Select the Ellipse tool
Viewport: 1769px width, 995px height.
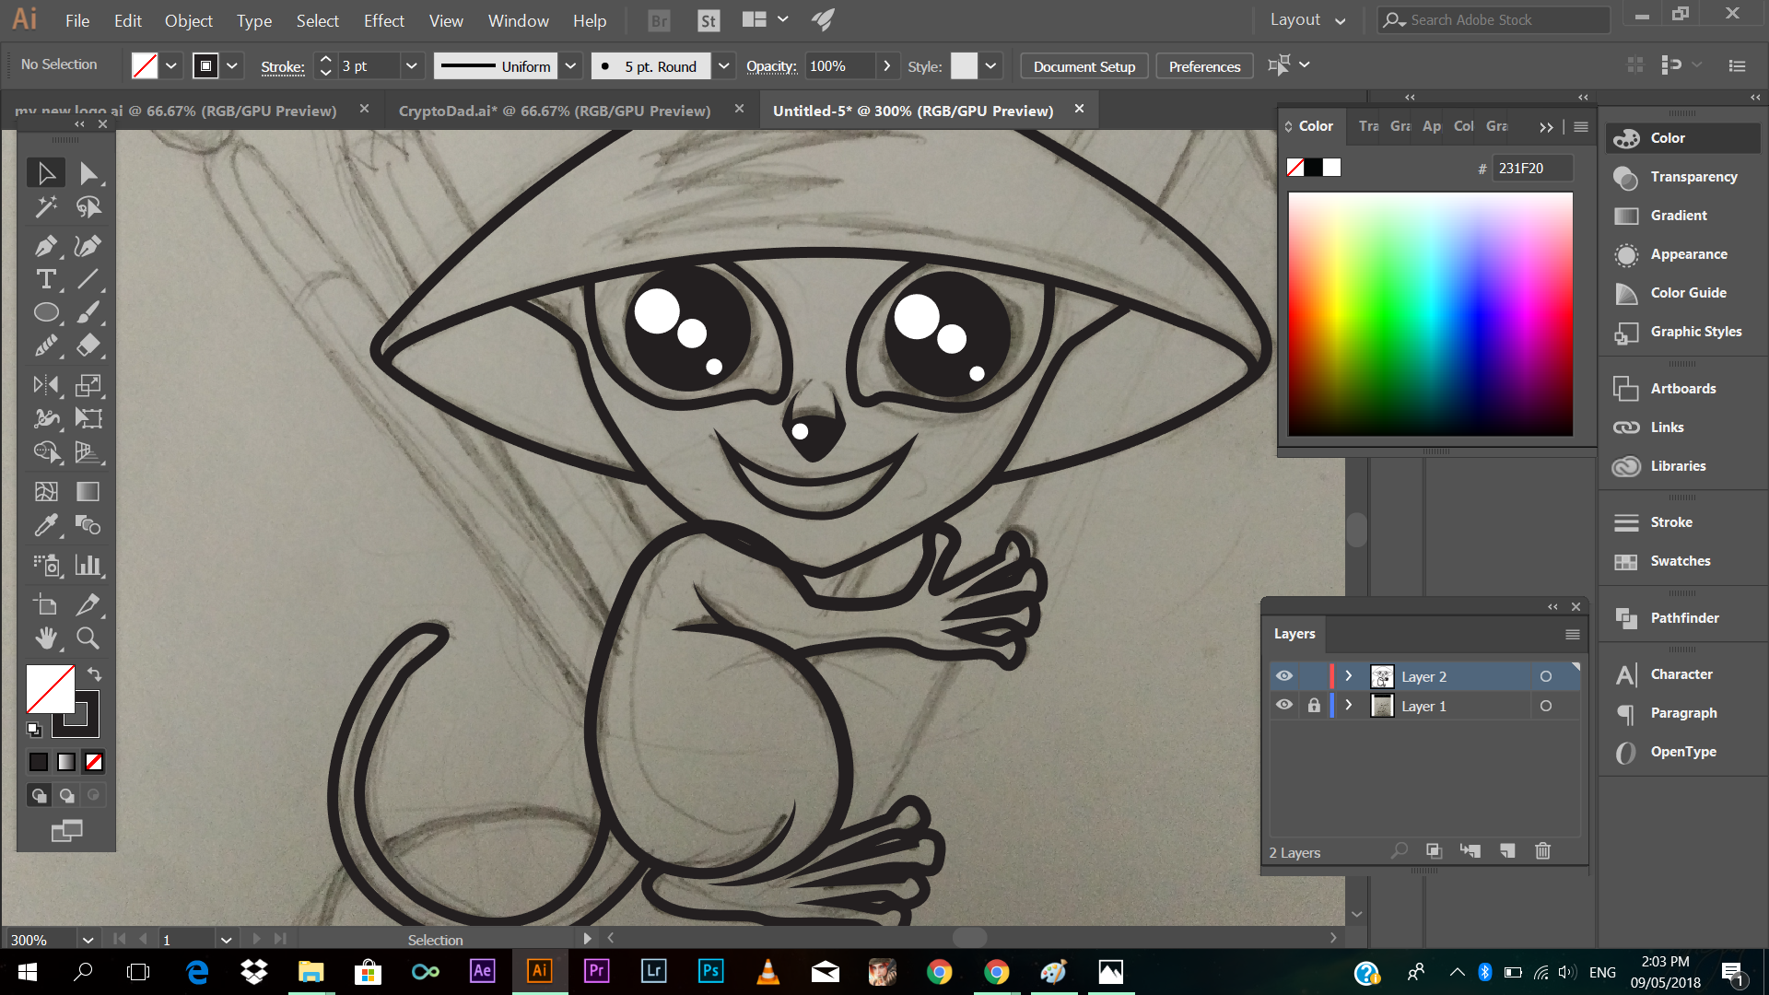[x=45, y=312]
